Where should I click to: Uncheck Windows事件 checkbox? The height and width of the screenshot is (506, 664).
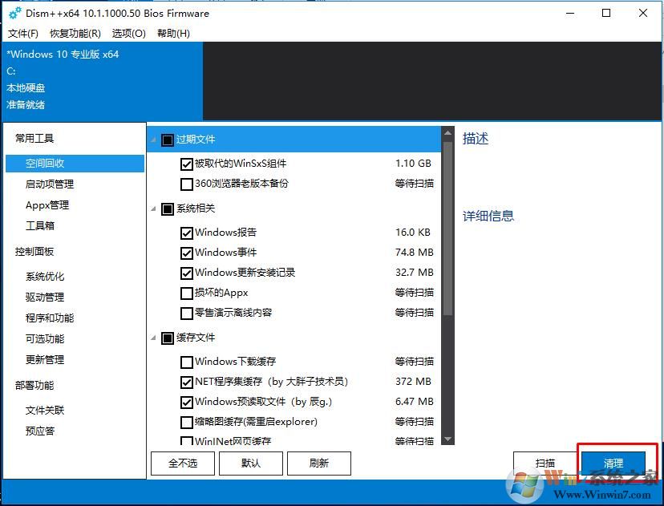point(186,253)
